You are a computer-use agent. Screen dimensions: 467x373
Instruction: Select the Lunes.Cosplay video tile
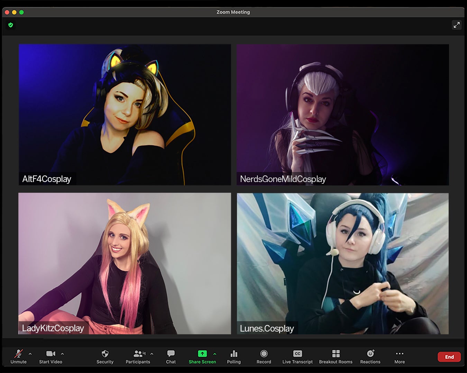click(x=342, y=263)
